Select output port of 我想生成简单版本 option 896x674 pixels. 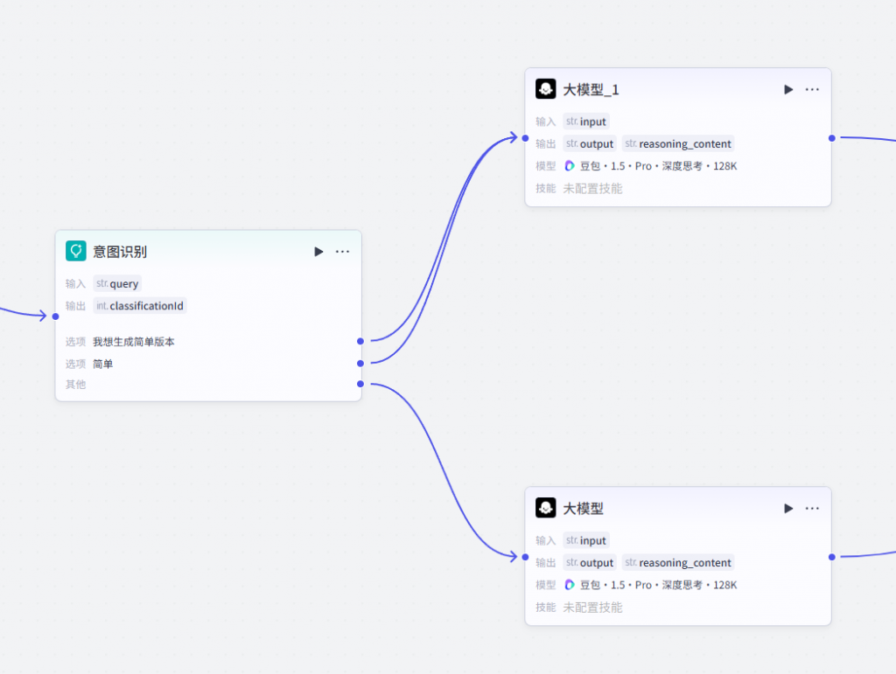point(360,341)
